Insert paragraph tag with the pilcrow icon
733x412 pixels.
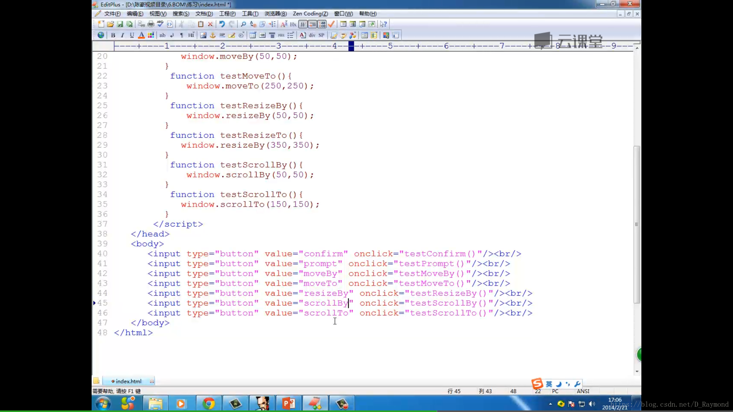[x=182, y=35]
